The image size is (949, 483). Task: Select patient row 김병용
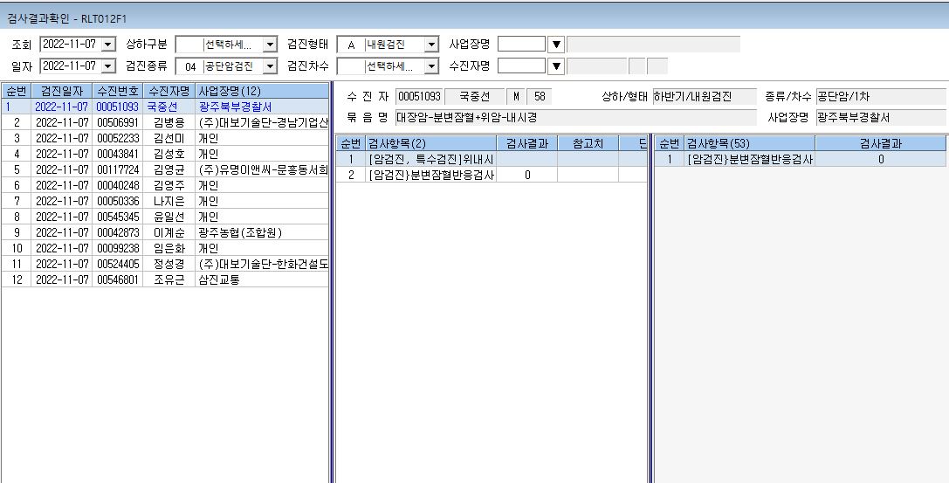click(165, 121)
